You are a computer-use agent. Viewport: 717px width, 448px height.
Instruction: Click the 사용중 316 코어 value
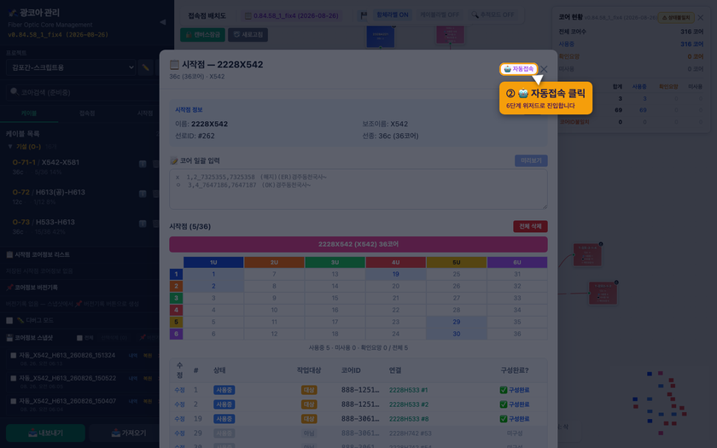pyautogui.click(x=691, y=44)
